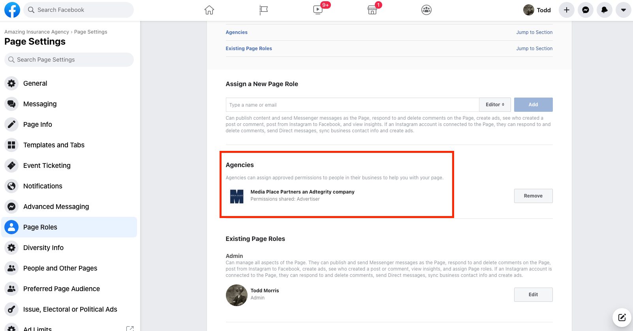Click the Type a name or email field
The width and height of the screenshot is (633, 331).
click(x=352, y=105)
